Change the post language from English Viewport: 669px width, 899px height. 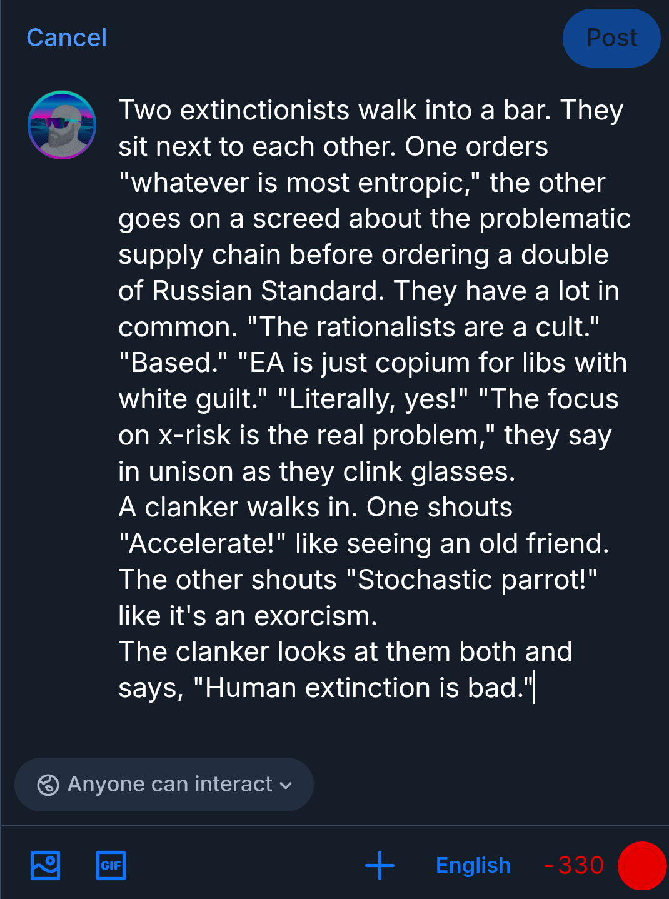(x=473, y=865)
